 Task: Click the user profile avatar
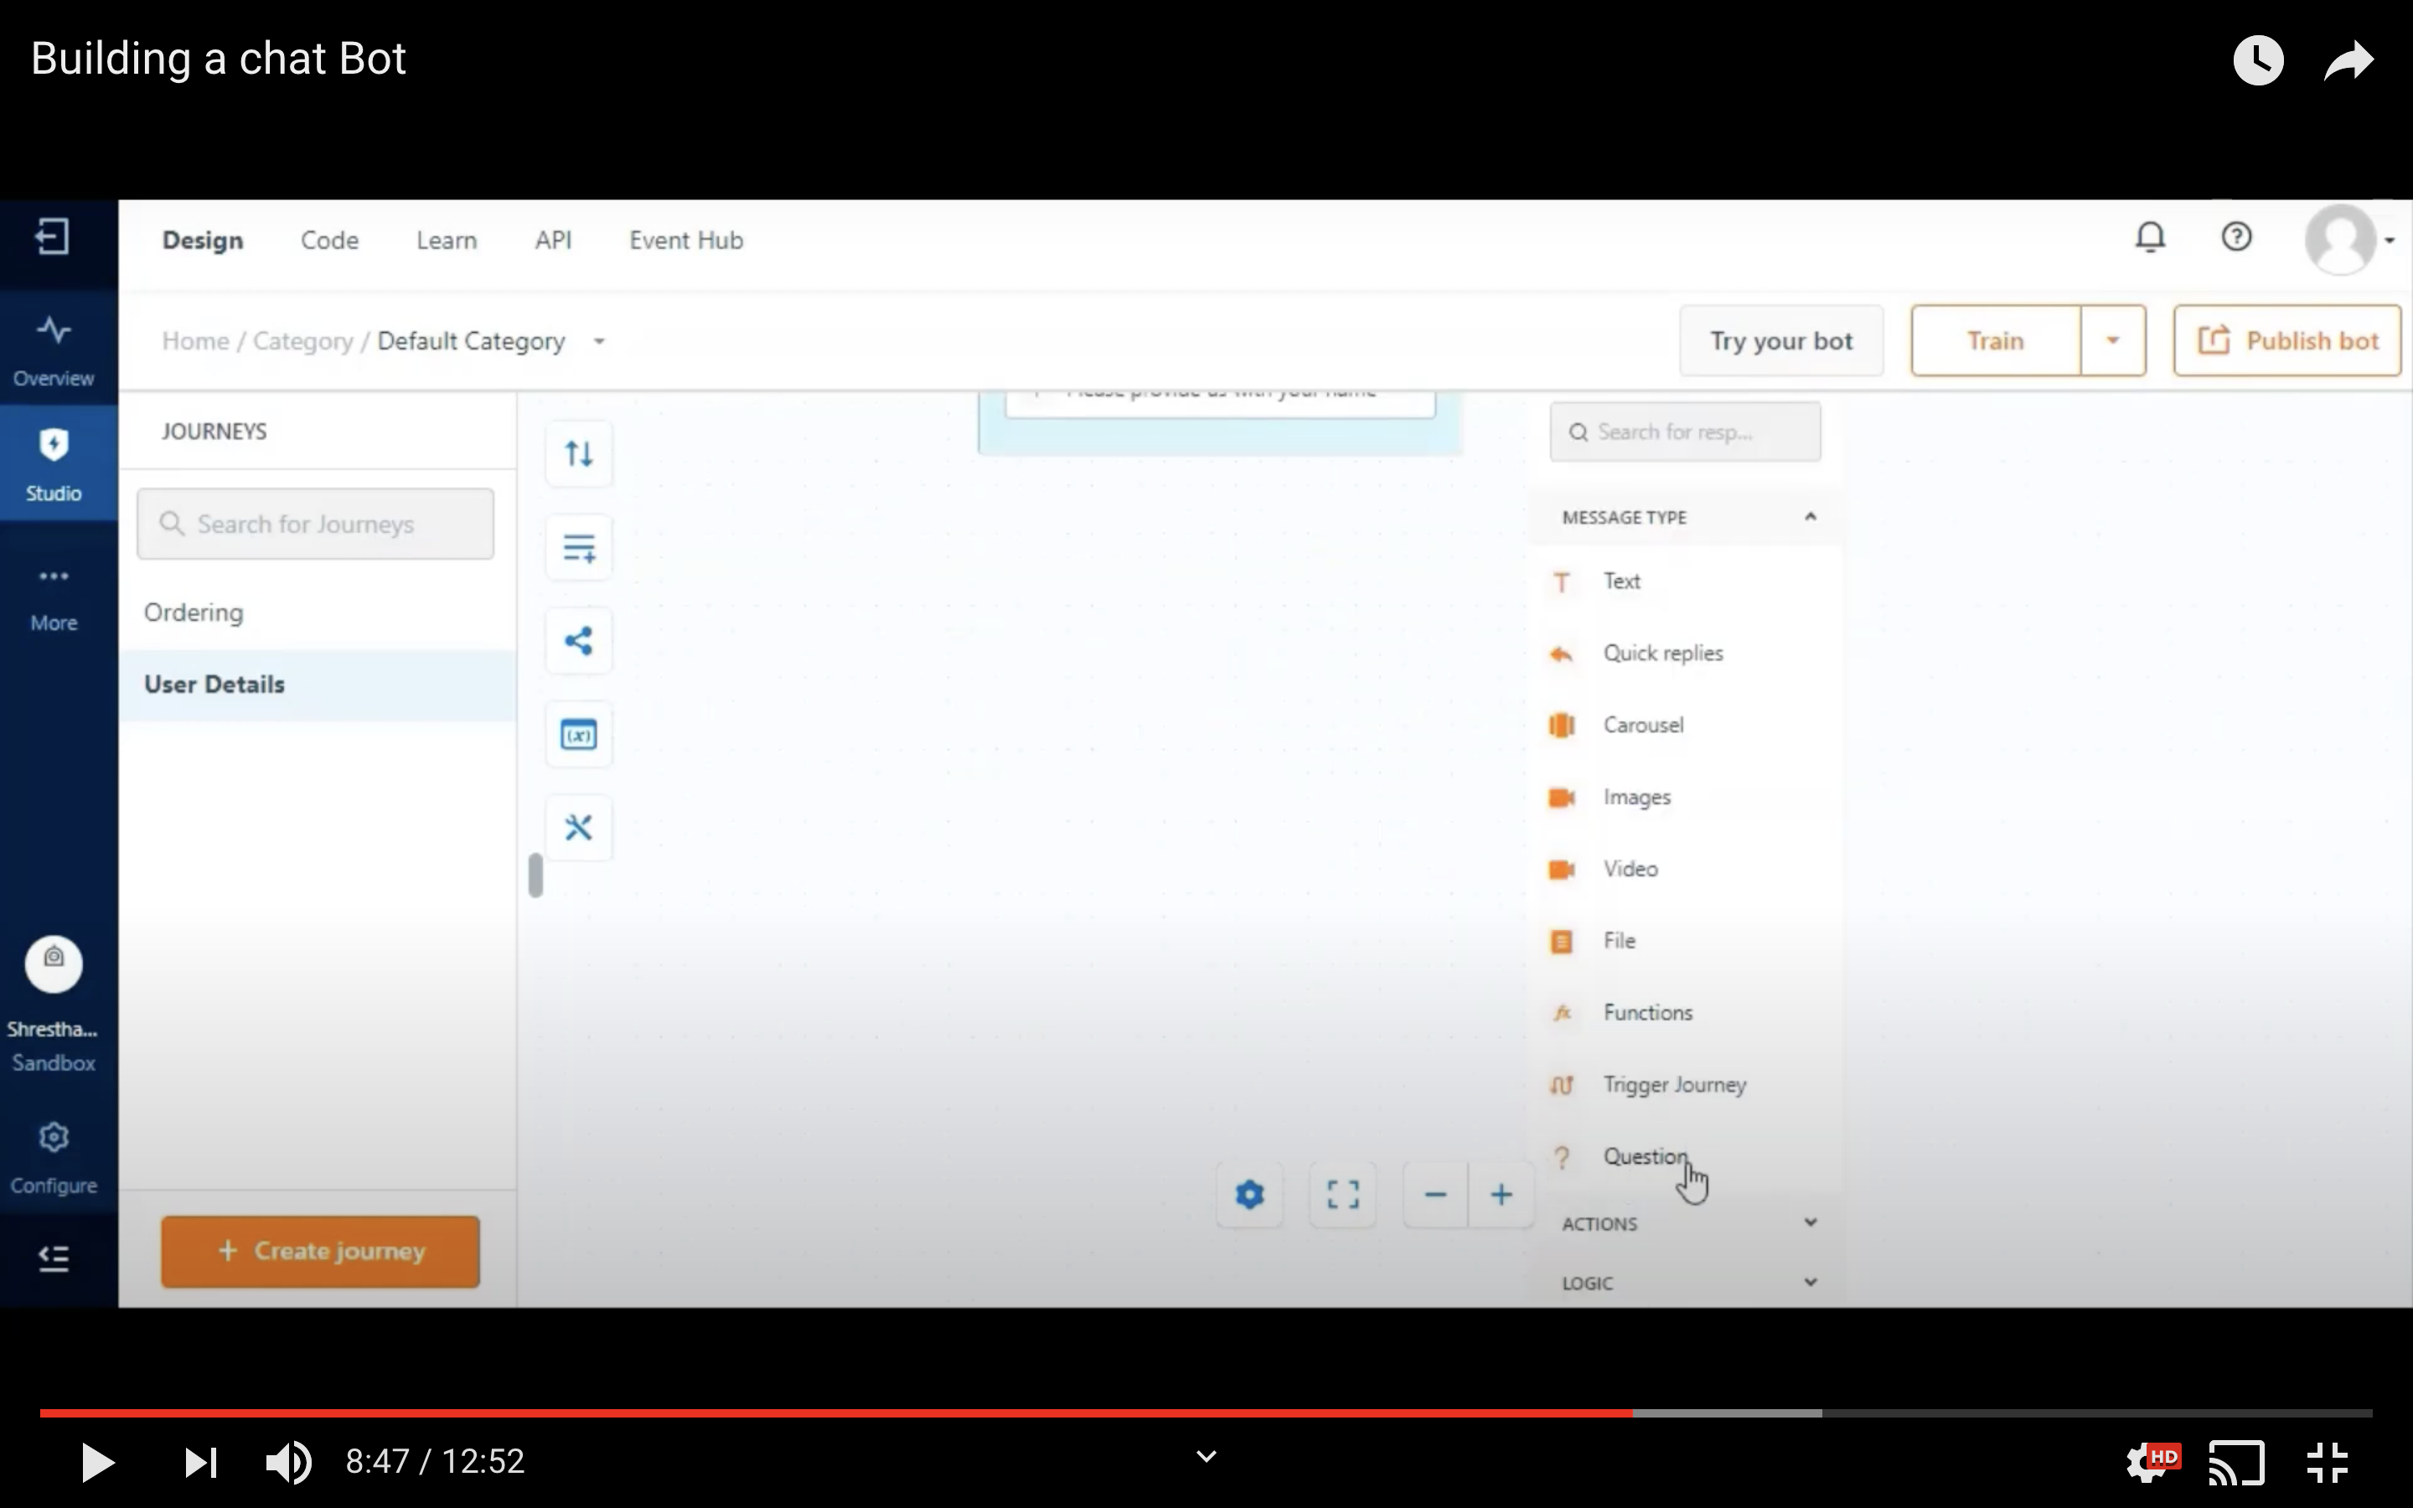tap(2340, 240)
